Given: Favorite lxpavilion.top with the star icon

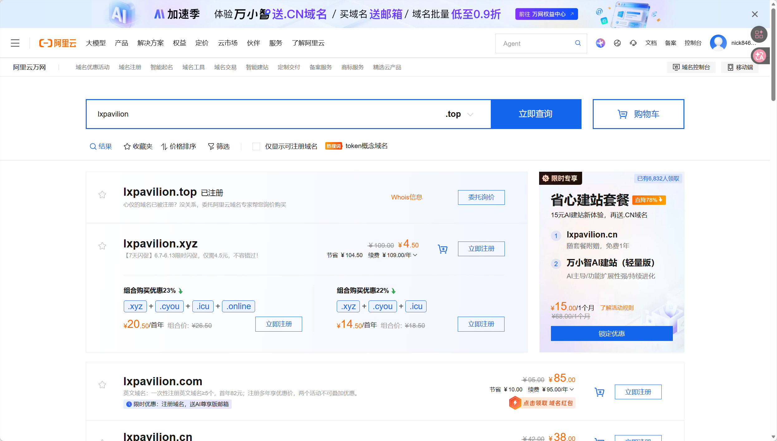Looking at the screenshot, I should pyautogui.click(x=102, y=194).
